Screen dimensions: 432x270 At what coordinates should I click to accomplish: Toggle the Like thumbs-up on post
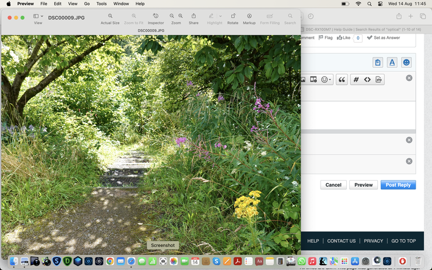point(343,38)
